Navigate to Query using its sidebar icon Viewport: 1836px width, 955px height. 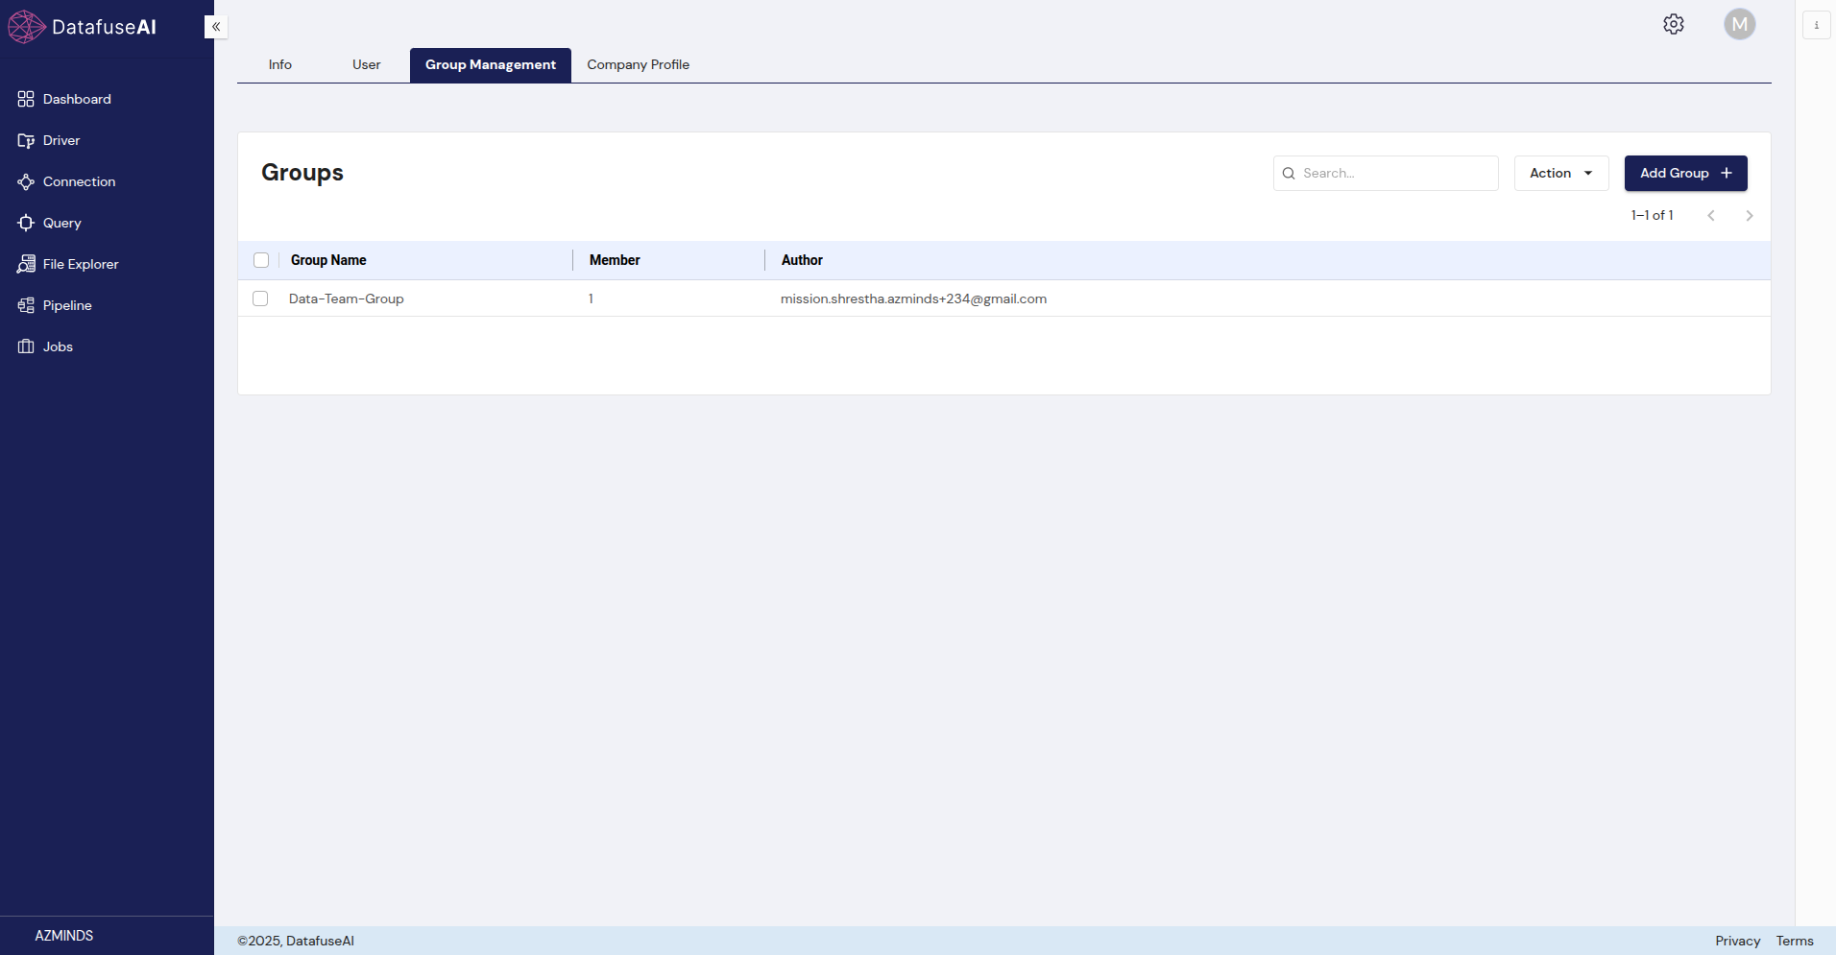25,223
